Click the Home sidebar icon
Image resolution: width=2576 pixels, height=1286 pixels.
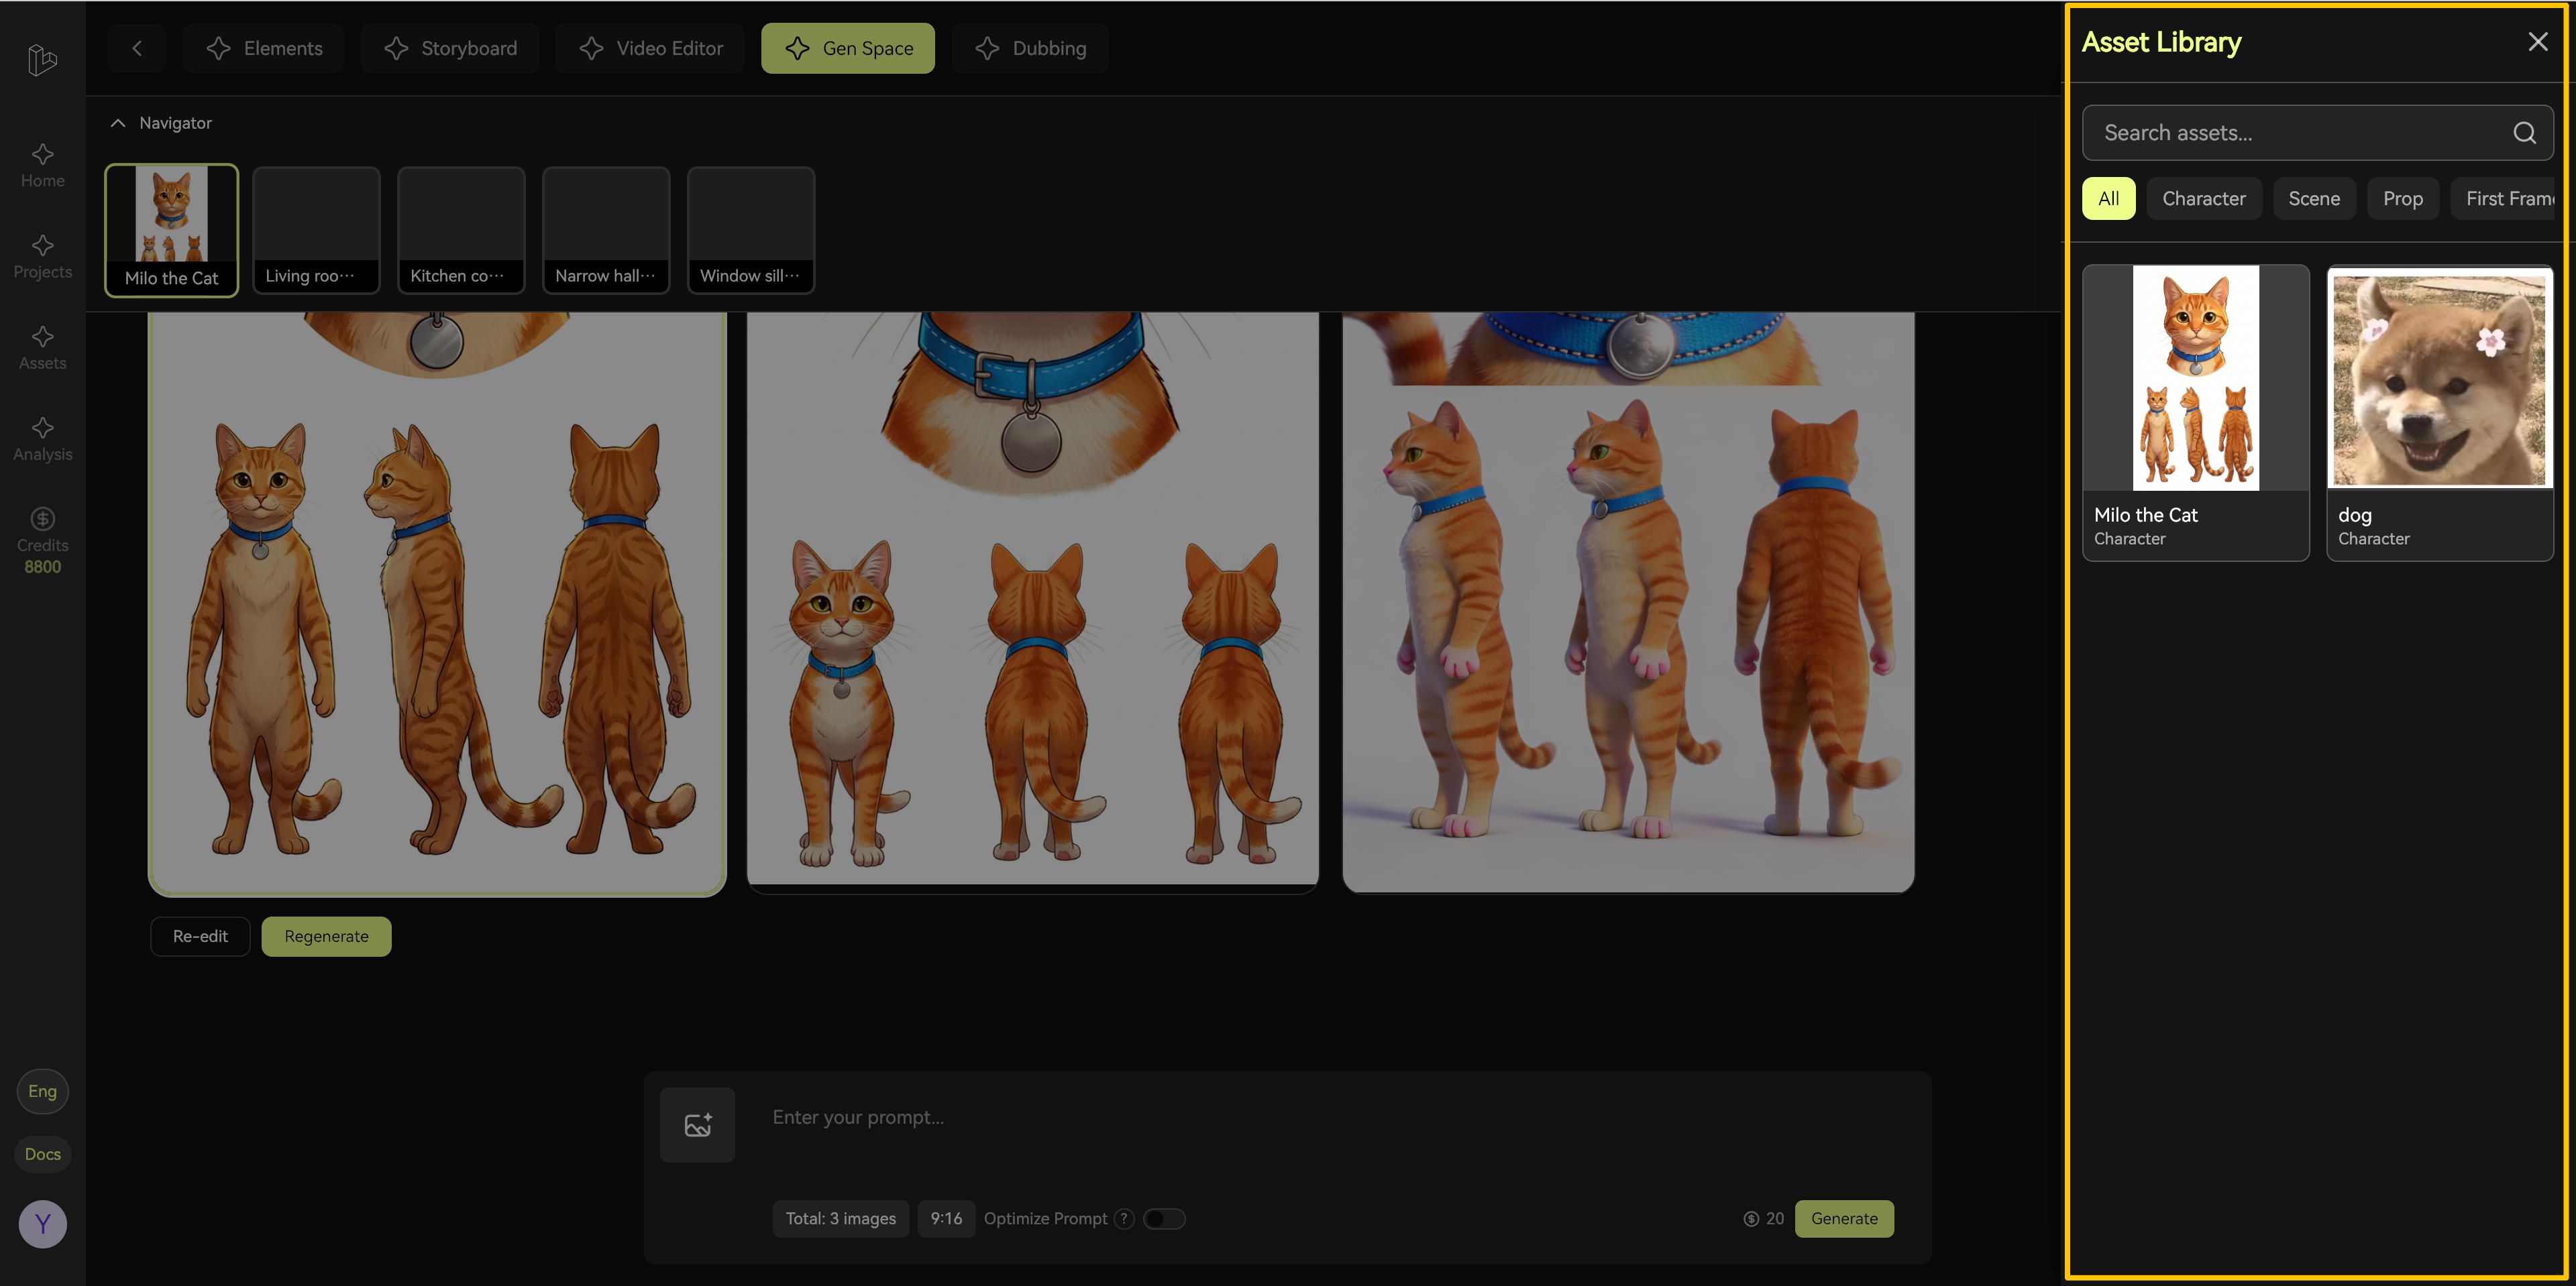pyautogui.click(x=42, y=155)
